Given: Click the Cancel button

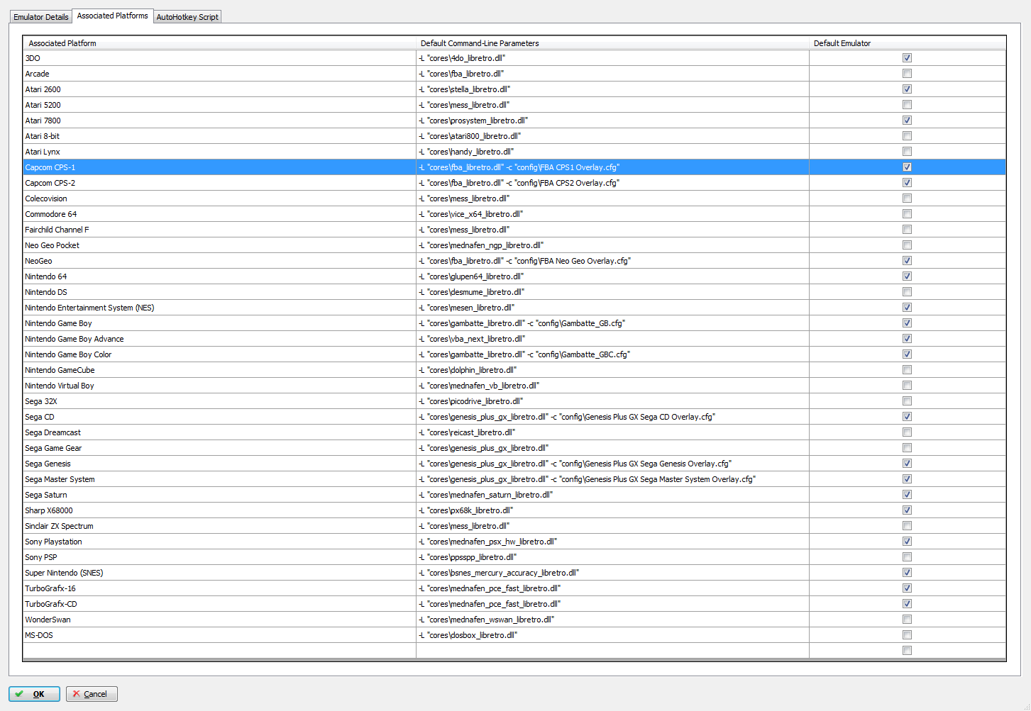Looking at the screenshot, I should pyautogui.click(x=92, y=694).
